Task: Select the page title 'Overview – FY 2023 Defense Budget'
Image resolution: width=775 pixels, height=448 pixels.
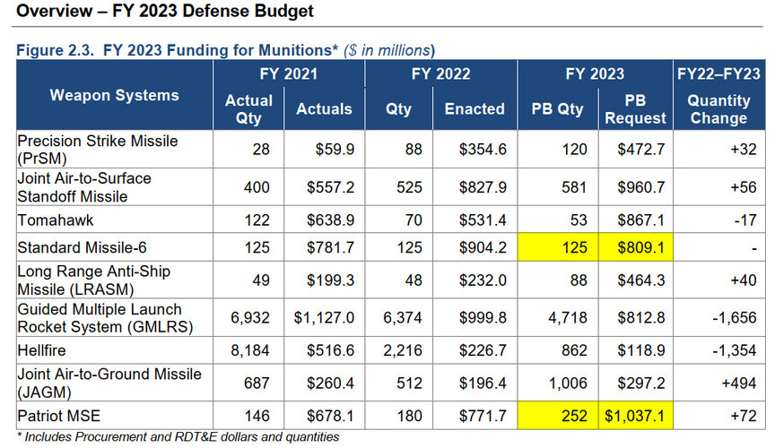Action: (x=164, y=11)
